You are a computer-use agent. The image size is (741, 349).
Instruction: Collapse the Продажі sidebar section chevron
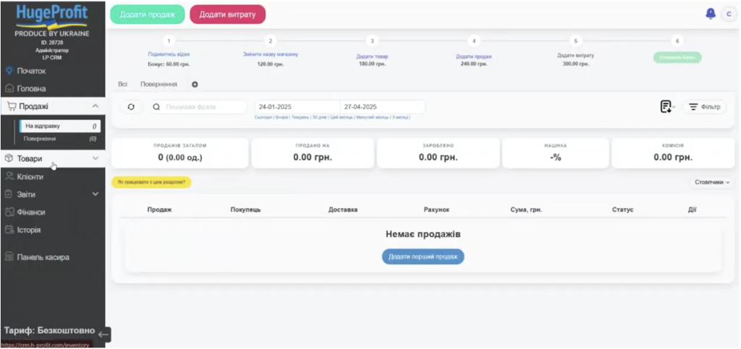(x=95, y=106)
